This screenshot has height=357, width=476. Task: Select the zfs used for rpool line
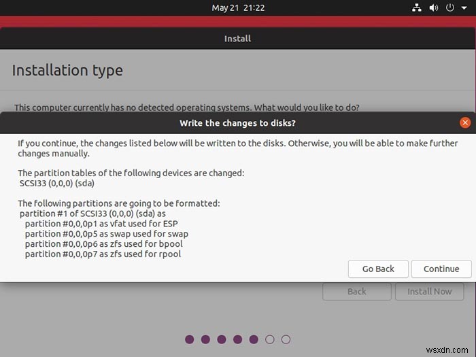tap(103, 254)
